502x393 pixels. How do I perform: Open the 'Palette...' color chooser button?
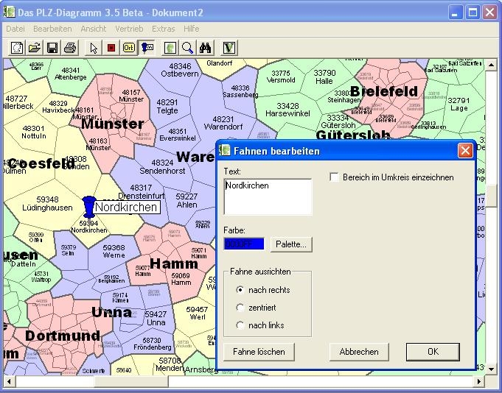[291, 244]
